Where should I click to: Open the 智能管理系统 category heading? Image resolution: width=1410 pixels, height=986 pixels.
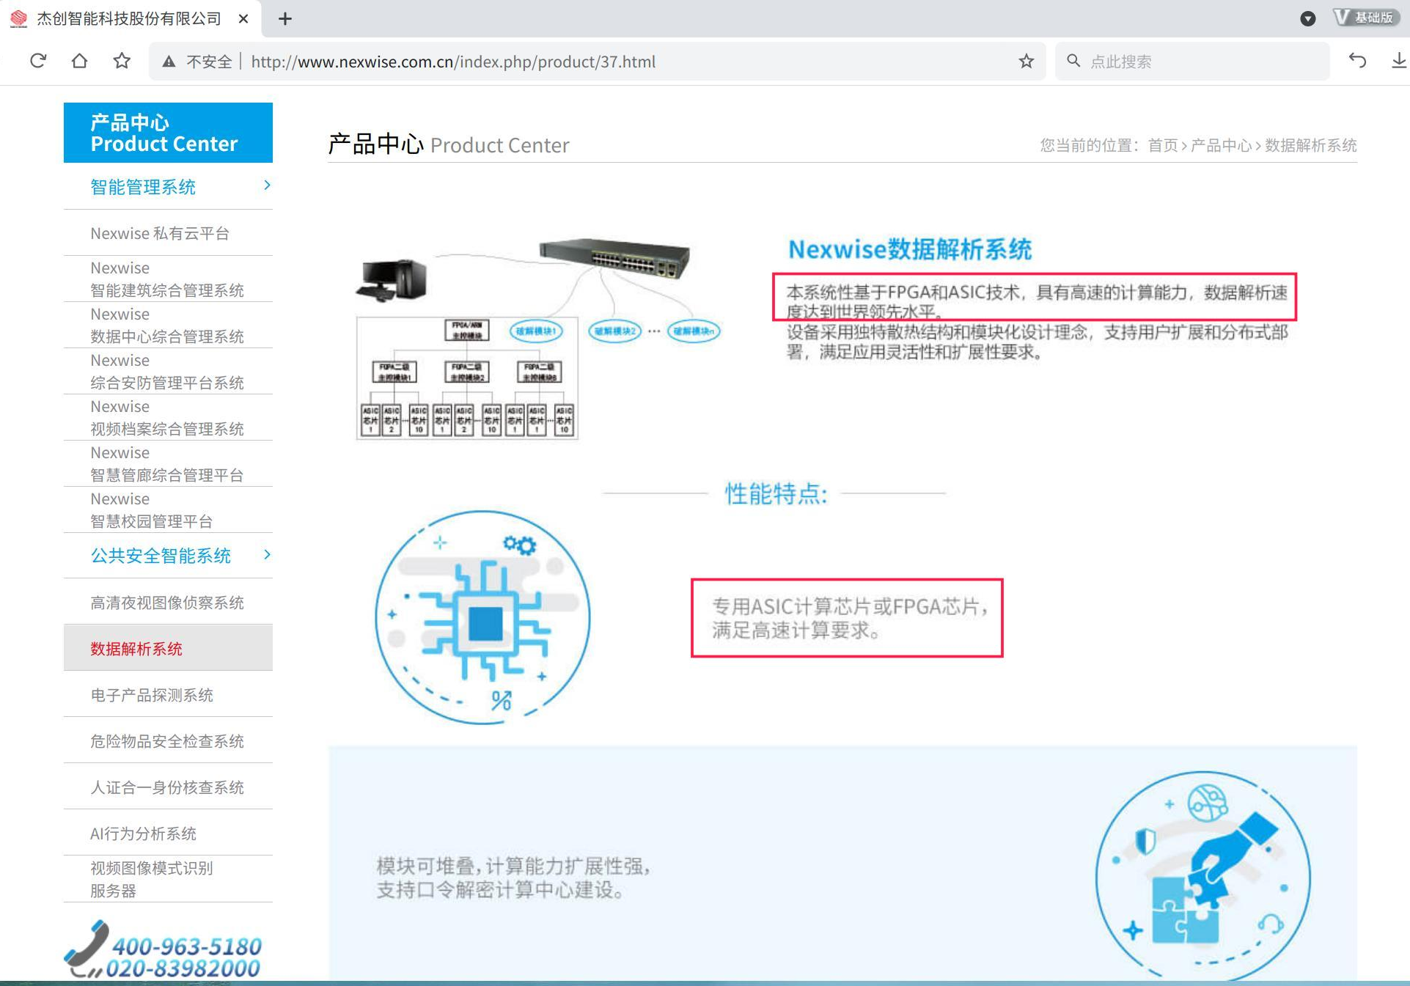(x=143, y=187)
